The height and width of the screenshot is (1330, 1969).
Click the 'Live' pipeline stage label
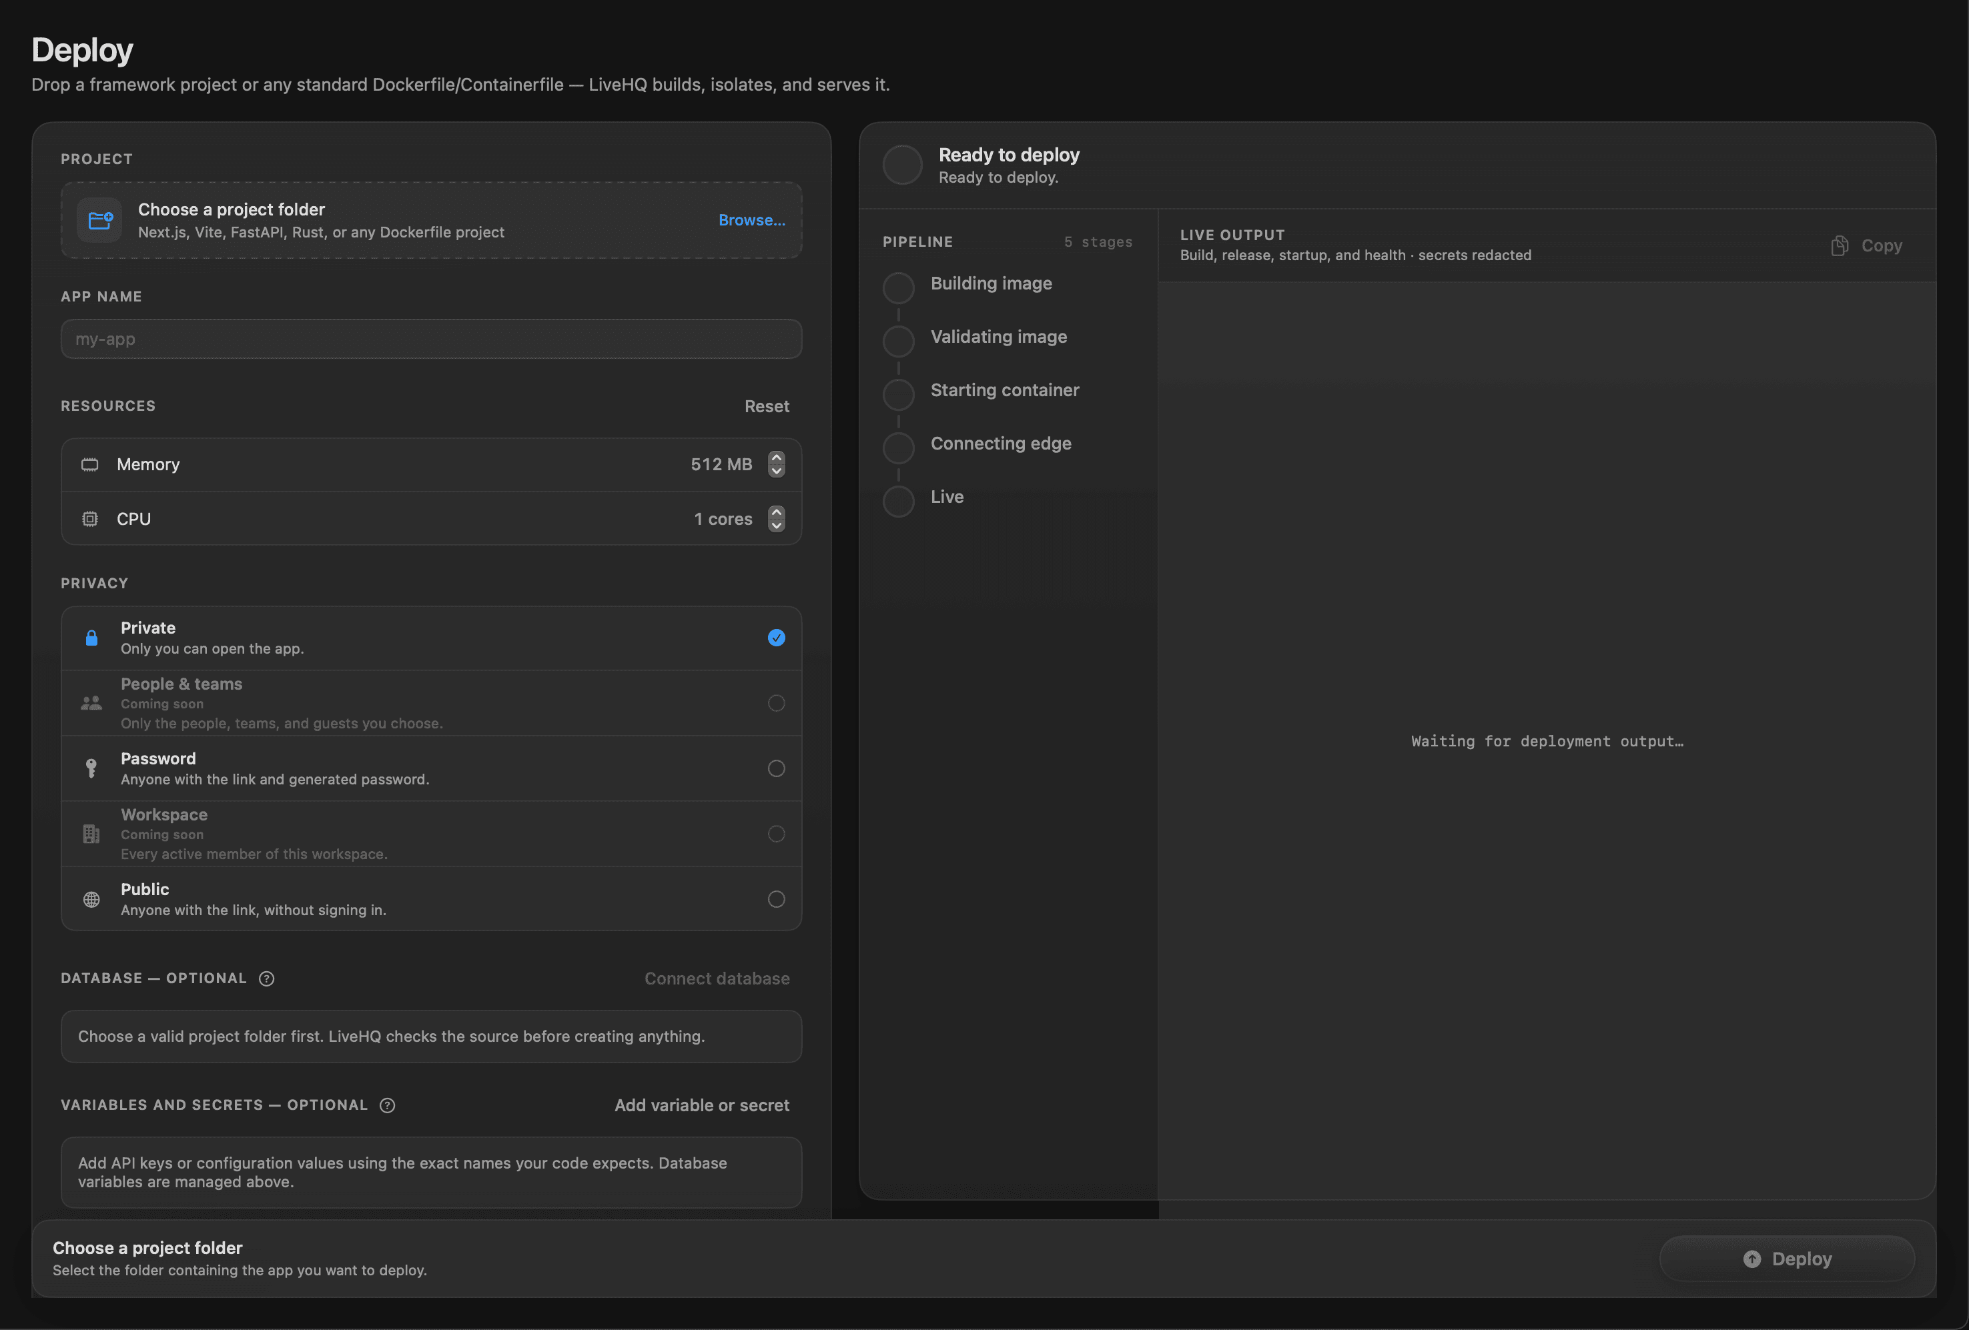point(947,498)
